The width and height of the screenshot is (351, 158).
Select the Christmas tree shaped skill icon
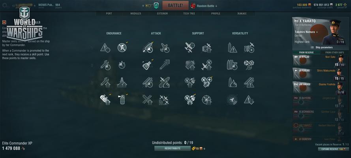(x=122, y=82)
